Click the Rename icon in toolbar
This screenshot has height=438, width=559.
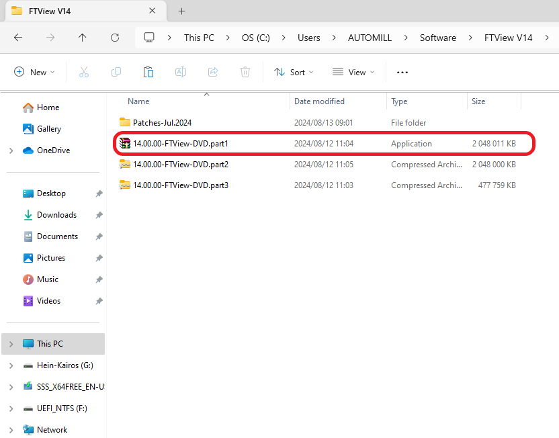[x=181, y=73]
